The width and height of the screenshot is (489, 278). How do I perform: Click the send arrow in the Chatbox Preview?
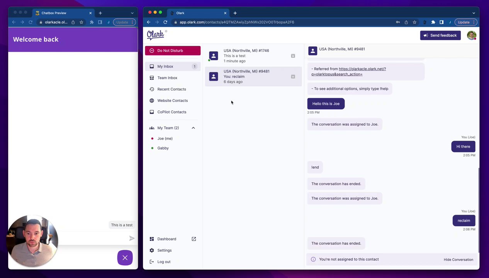click(132, 239)
